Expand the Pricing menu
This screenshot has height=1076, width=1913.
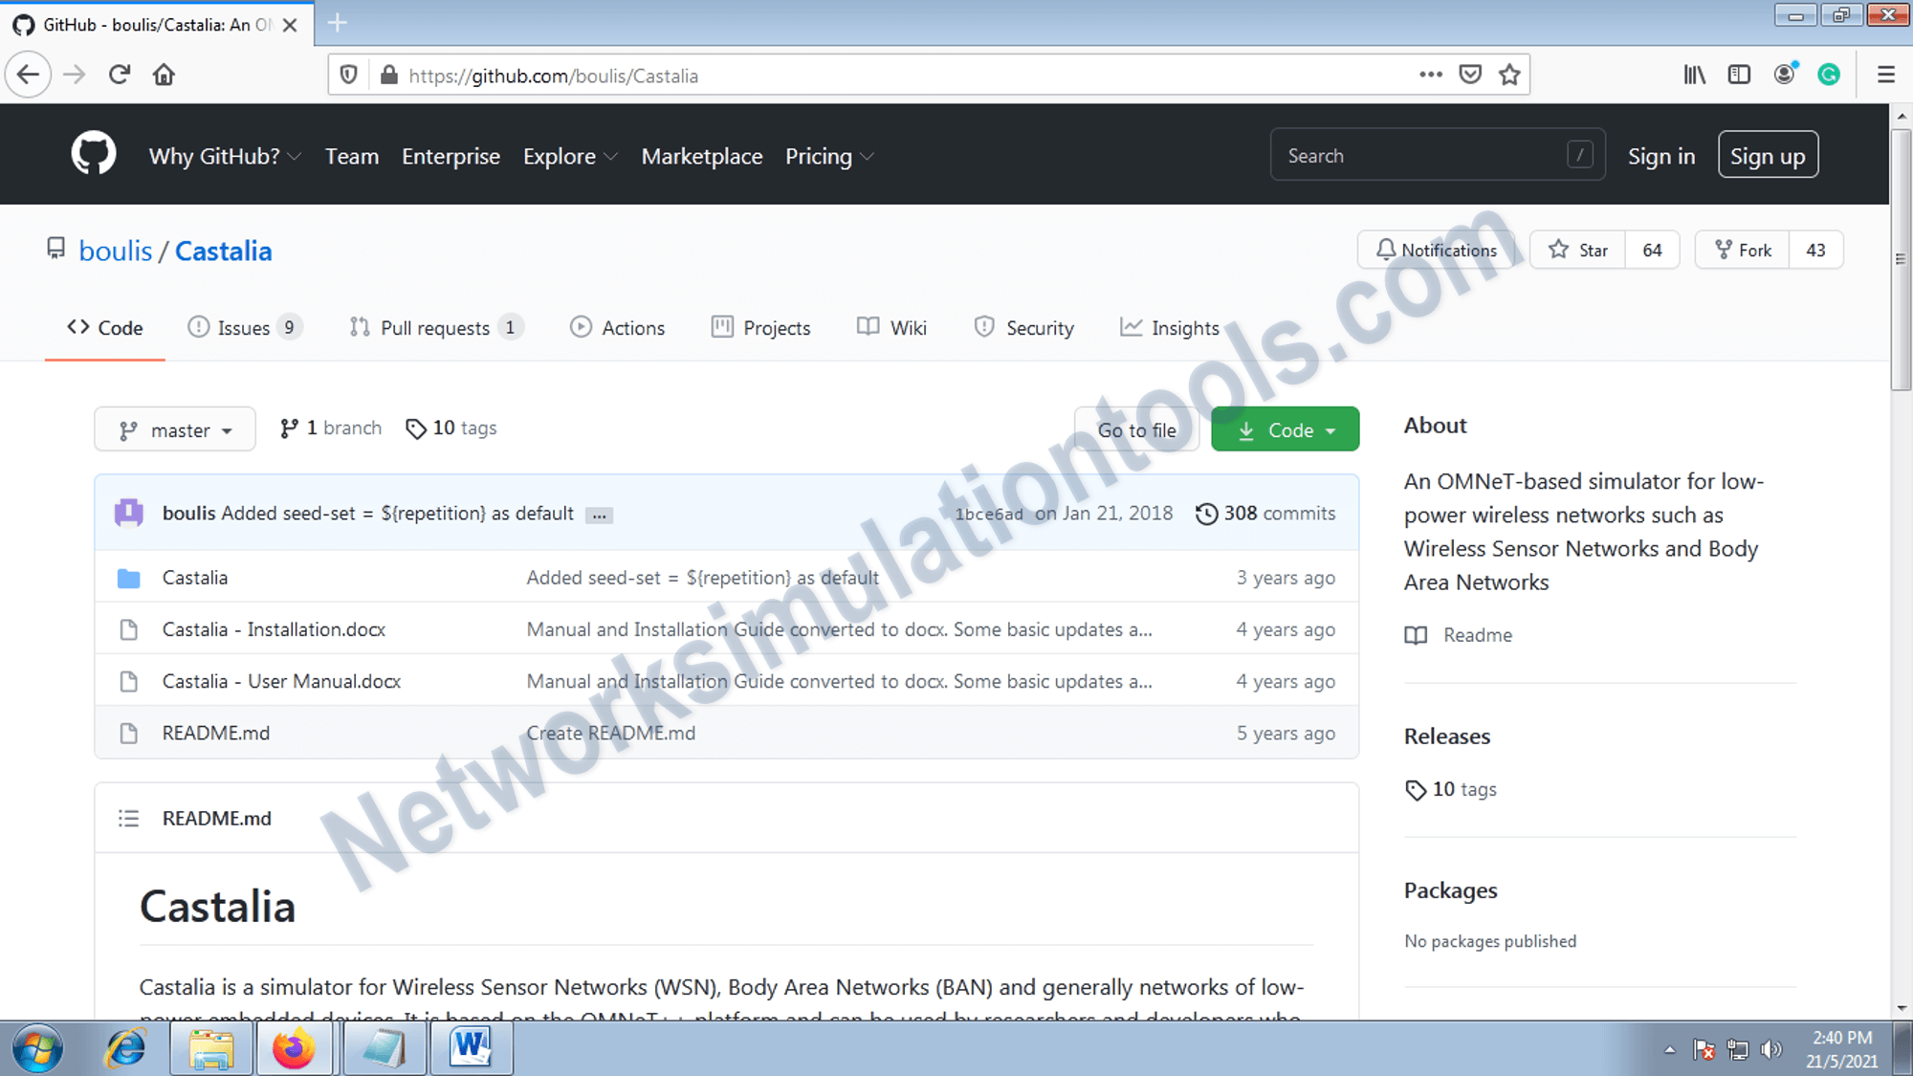click(828, 156)
